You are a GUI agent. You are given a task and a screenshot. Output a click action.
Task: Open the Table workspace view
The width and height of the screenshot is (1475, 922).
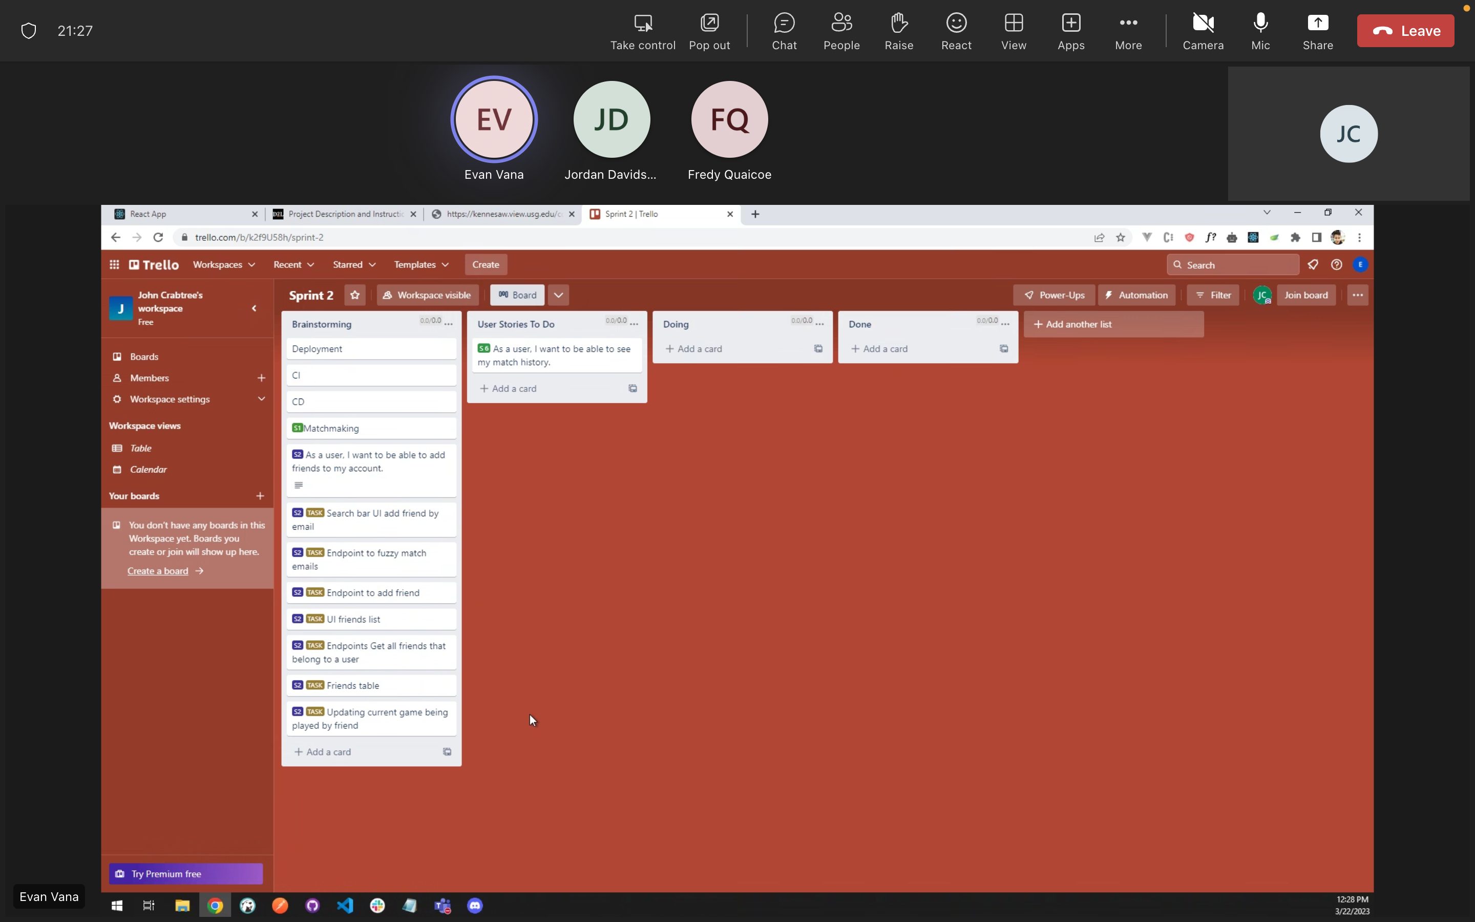tap(141, 448)
